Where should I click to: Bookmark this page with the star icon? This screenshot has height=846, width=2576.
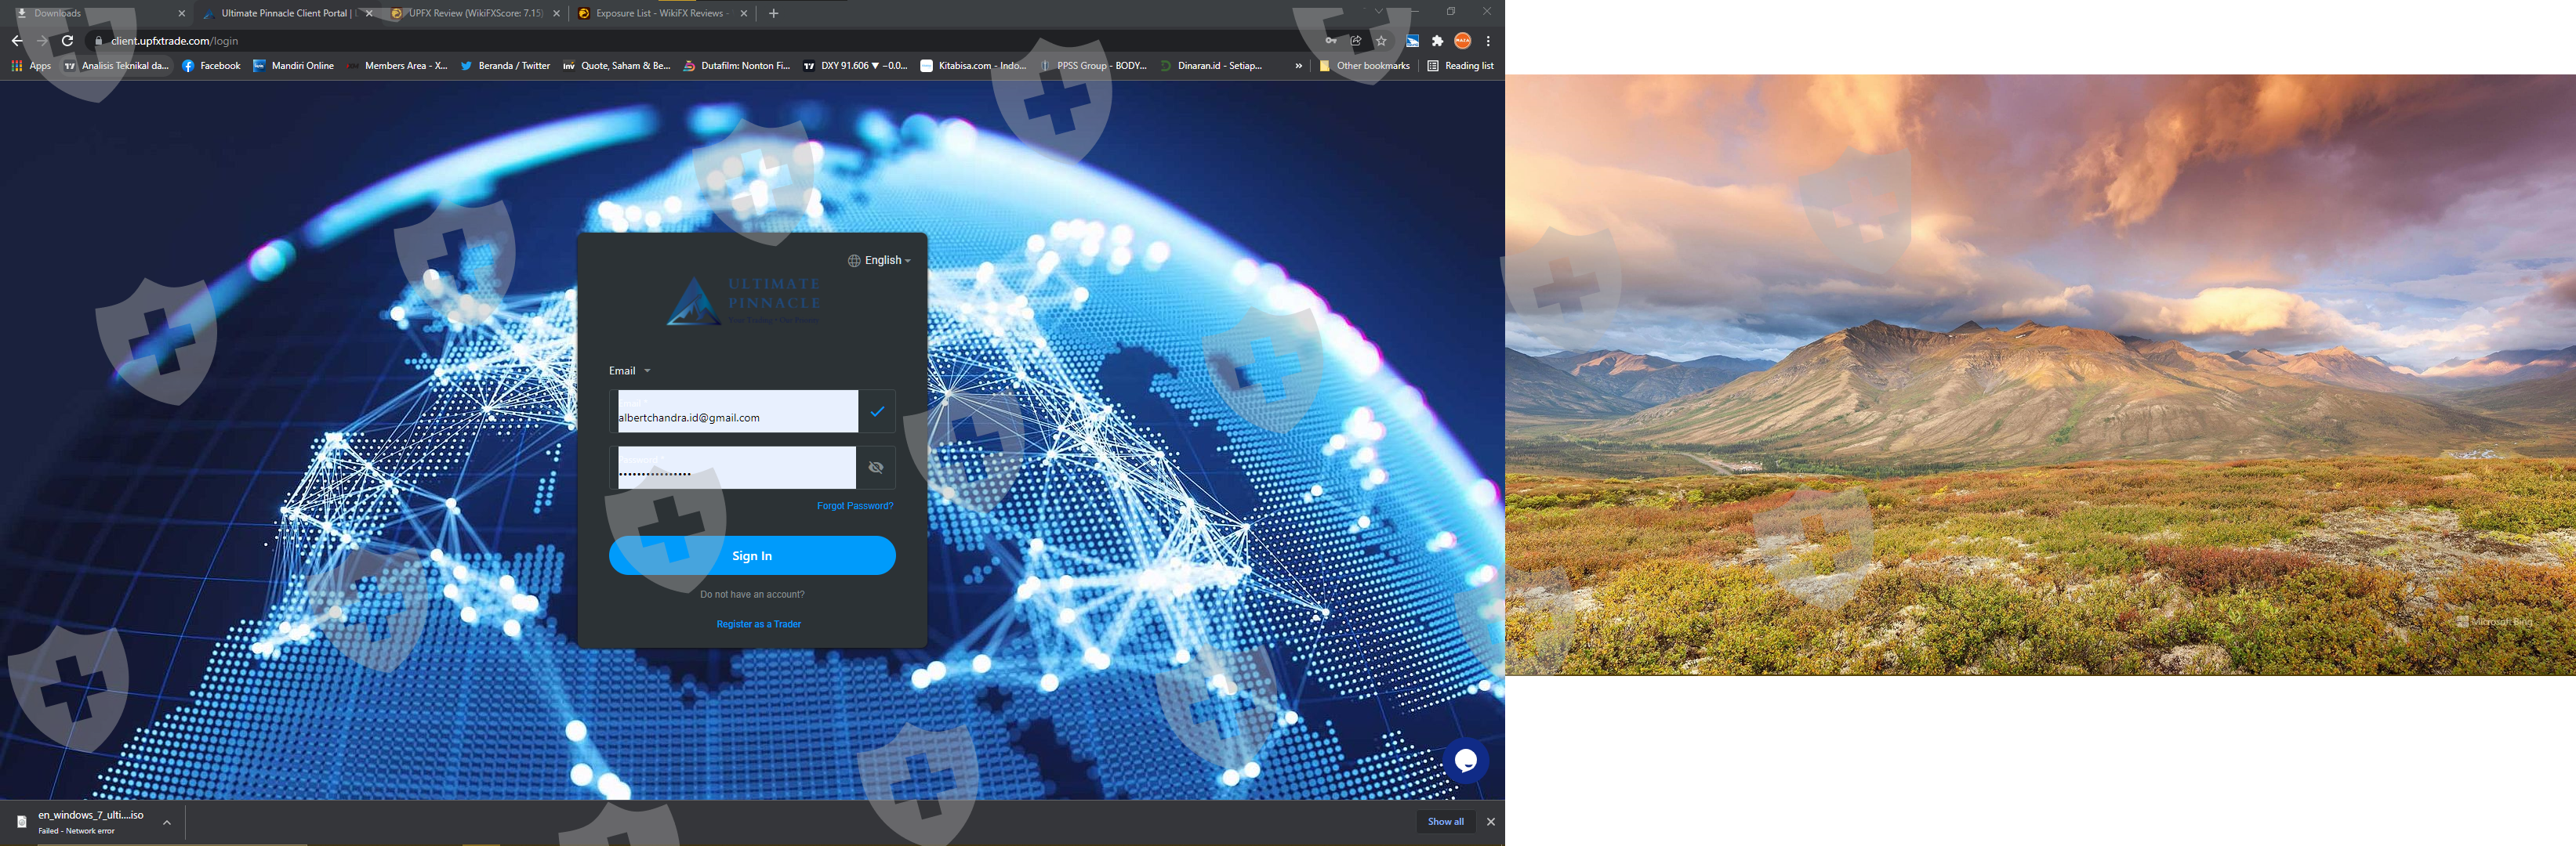click(x=1381, y=41)
